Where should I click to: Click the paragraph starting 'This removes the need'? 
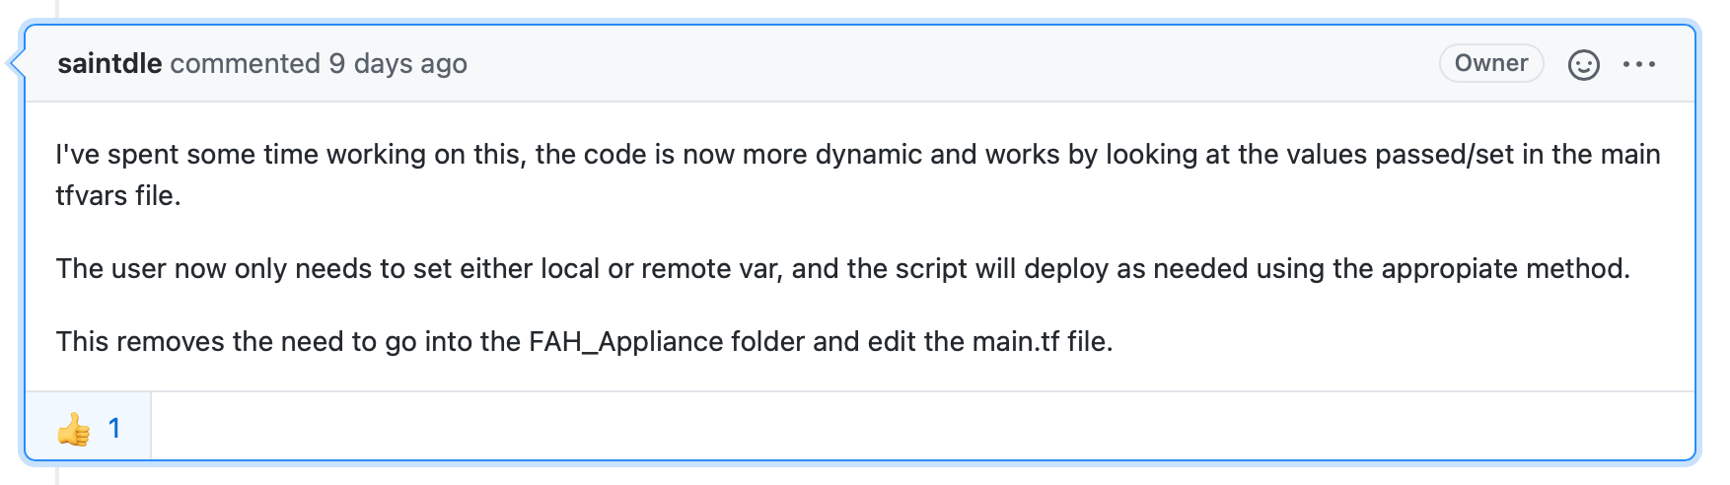click(x=585, y=341)
